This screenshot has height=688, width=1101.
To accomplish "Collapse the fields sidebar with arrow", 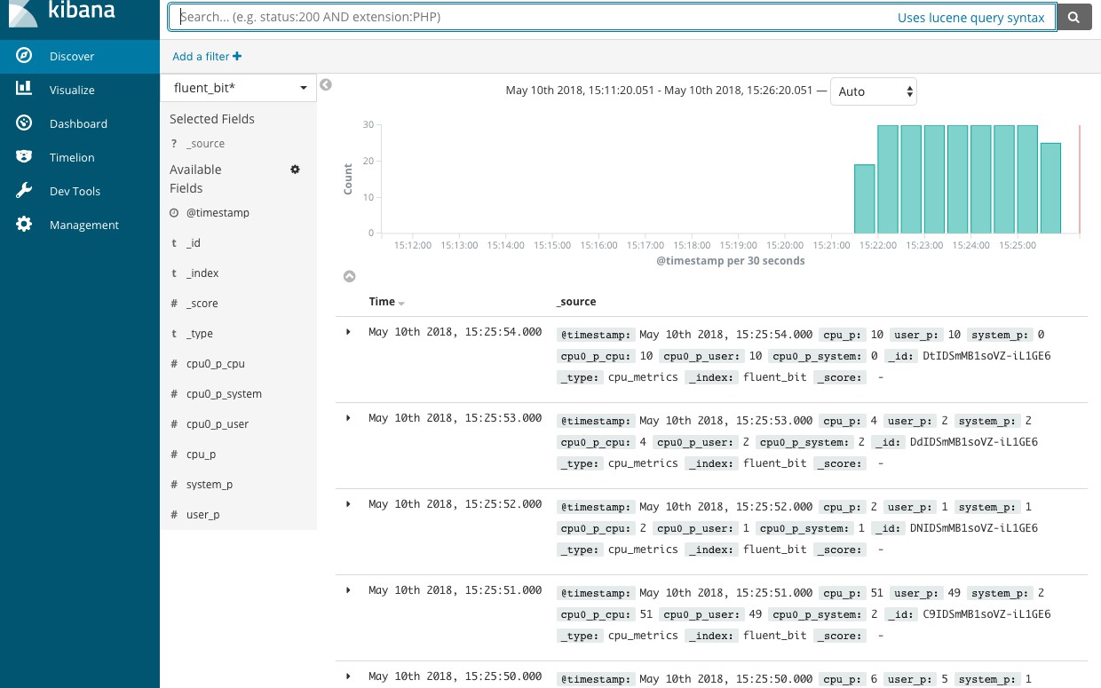I will pos(326,85).
